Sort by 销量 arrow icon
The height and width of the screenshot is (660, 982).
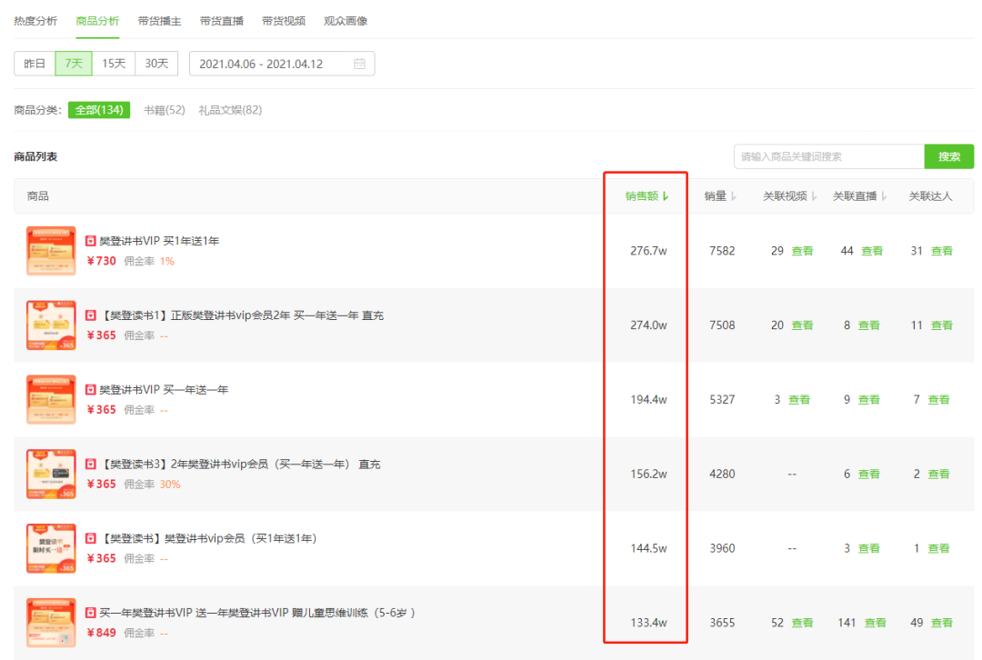point(734,196)
